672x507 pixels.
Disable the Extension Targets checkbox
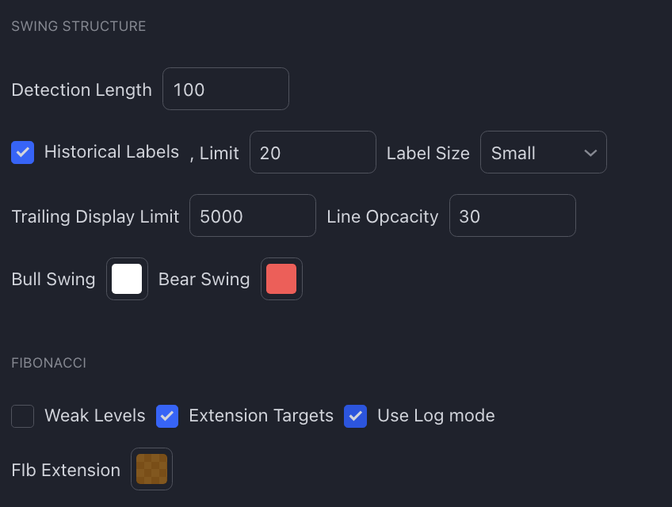[167, 416]
